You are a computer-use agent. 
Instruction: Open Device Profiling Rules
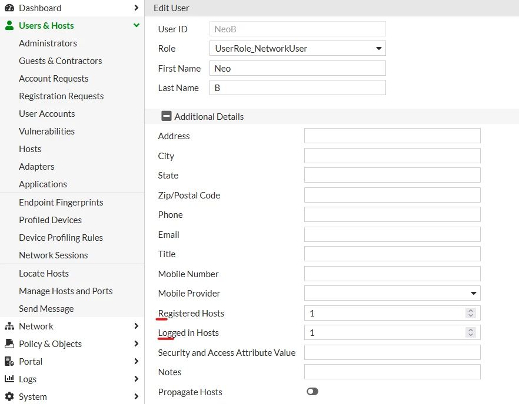(x=61, y=238)
